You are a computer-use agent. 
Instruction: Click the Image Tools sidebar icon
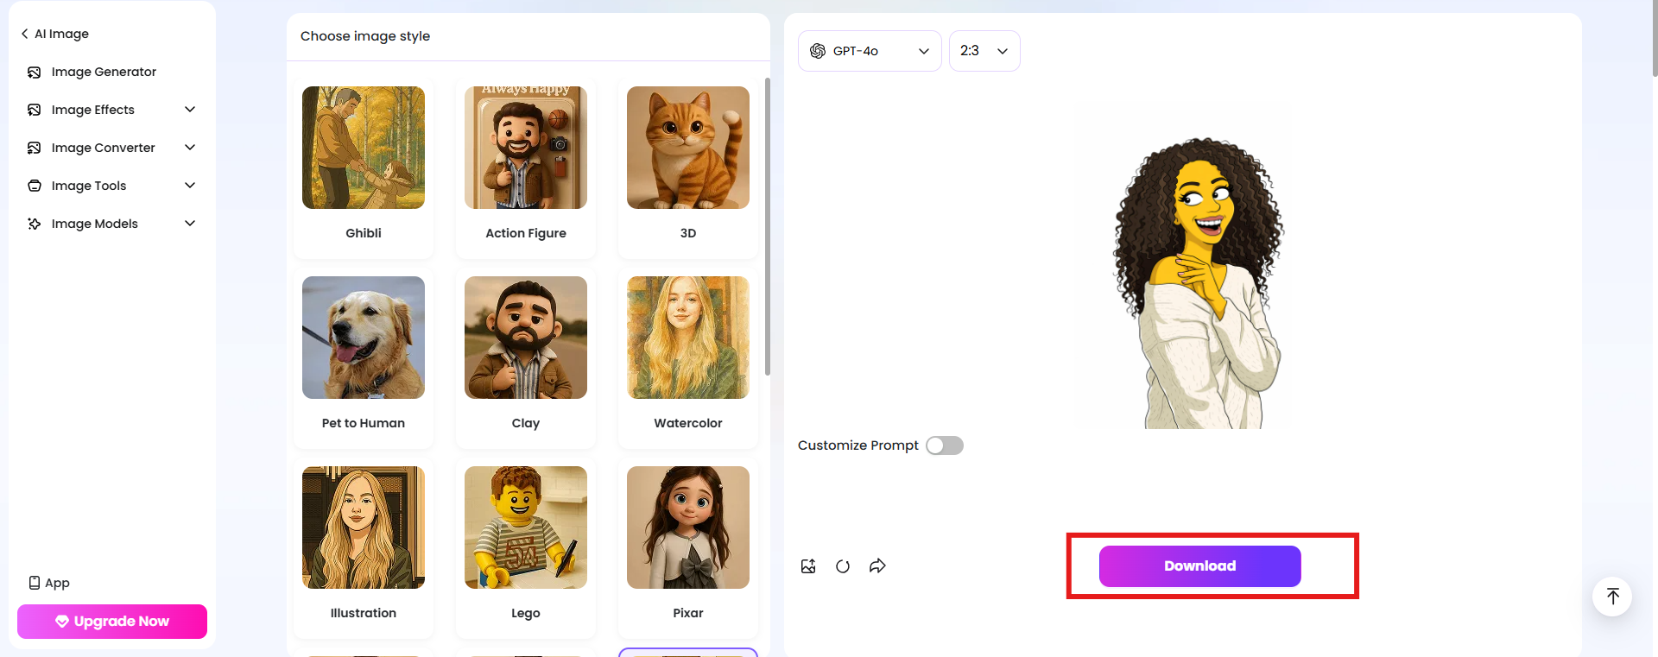pyautogui.click(x=35, y=186)
